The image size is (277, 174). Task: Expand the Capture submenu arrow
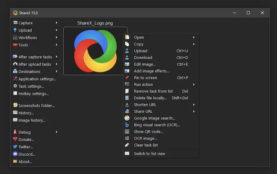(x=56, y=23)
